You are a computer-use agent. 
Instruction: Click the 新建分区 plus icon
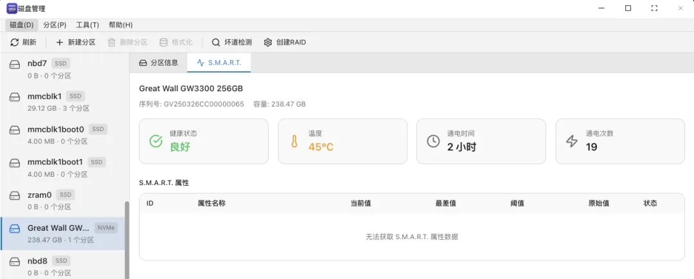[x=60, y=42]
